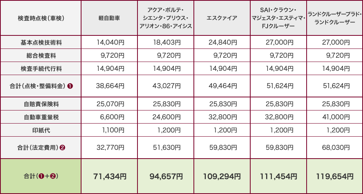363x194 pixels.
Task: Select the 軽自動車 column header
Action: pos(109,18)
